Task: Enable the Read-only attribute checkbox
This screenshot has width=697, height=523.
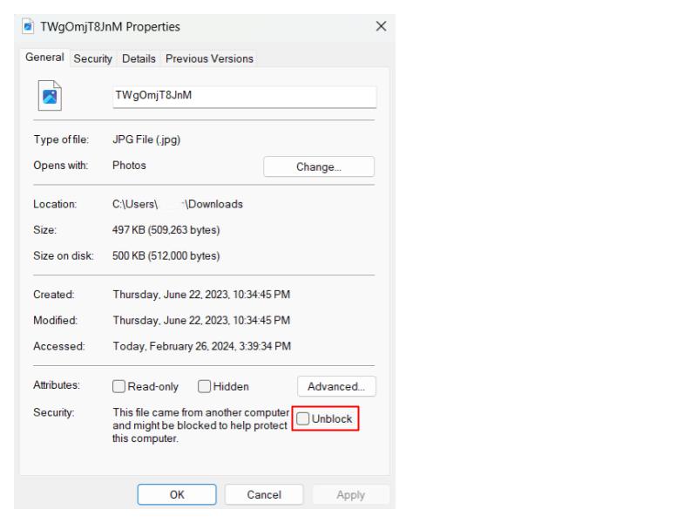Action: pos(119,386)
